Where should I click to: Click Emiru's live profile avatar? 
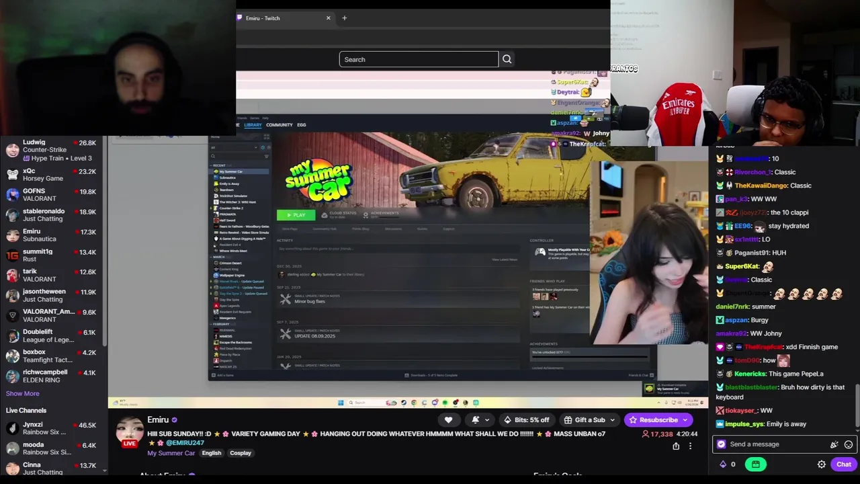(130, 432)
